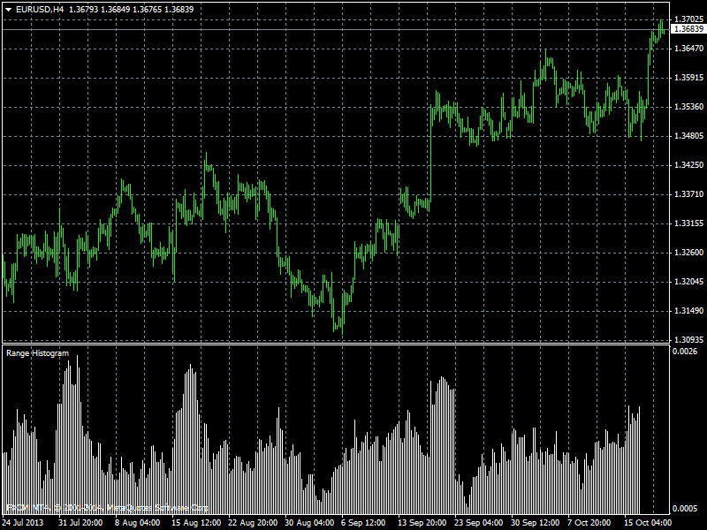The height and width of the screenshot is (530, 707).
Task: Click the 1.33710 price scale value
Action: click(688, 194)
